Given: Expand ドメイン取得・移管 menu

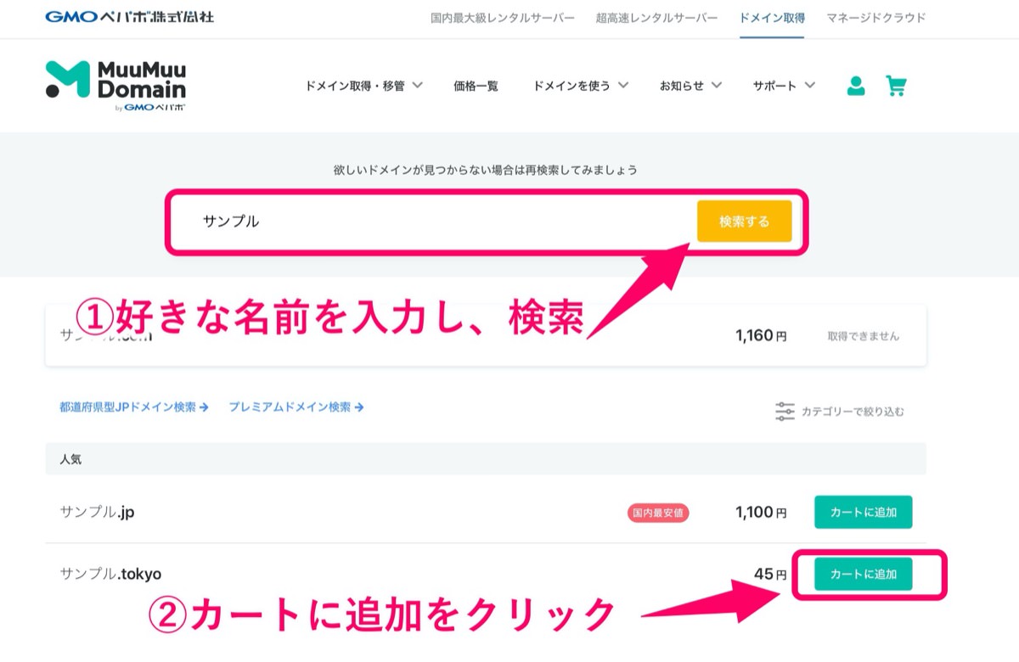Looking at the screenshot, I should pos(363,86).
